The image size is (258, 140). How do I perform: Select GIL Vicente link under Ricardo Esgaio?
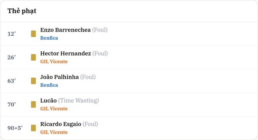pyautogui.click(x=54, y=132)
